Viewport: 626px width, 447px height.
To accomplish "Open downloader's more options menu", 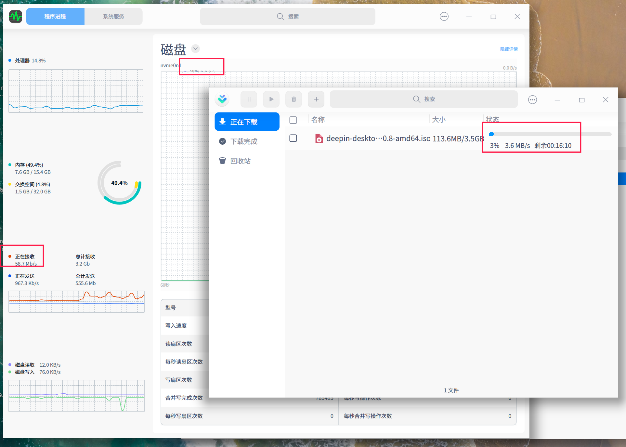I will point(532,99).
